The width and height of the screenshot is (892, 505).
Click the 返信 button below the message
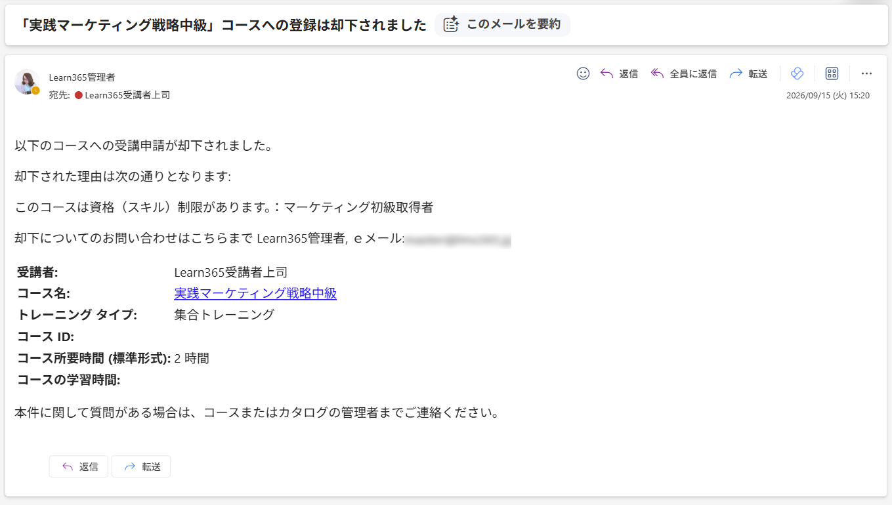(79, 466)
